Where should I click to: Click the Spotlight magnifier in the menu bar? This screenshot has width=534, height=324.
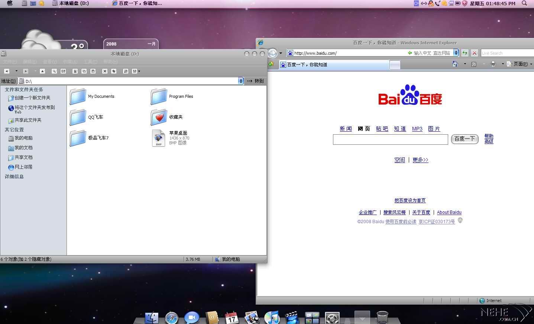[524, 3]
